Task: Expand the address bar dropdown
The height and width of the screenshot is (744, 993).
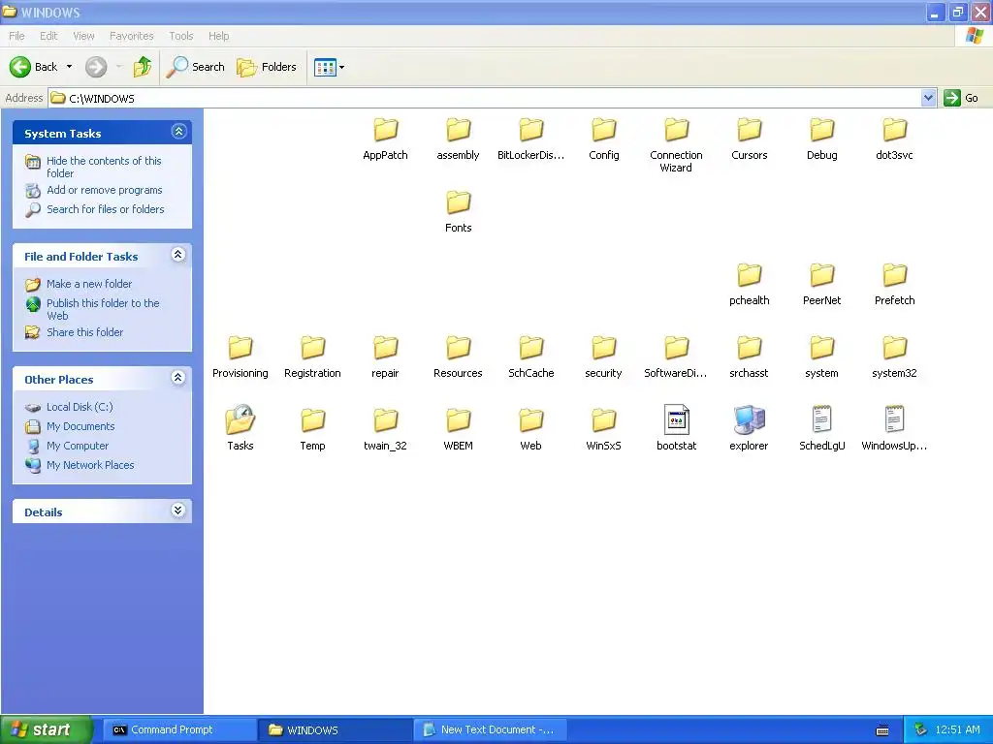Action: [x=928, y=98]
